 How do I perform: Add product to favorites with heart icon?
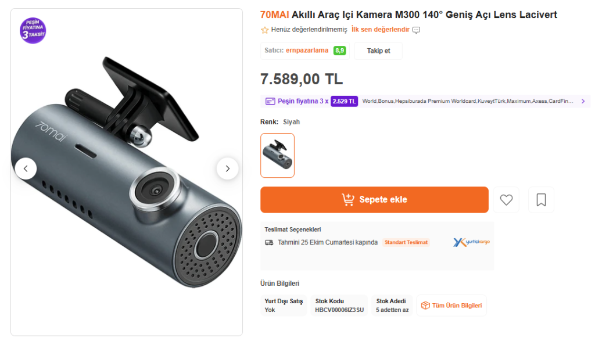point(506,200)
